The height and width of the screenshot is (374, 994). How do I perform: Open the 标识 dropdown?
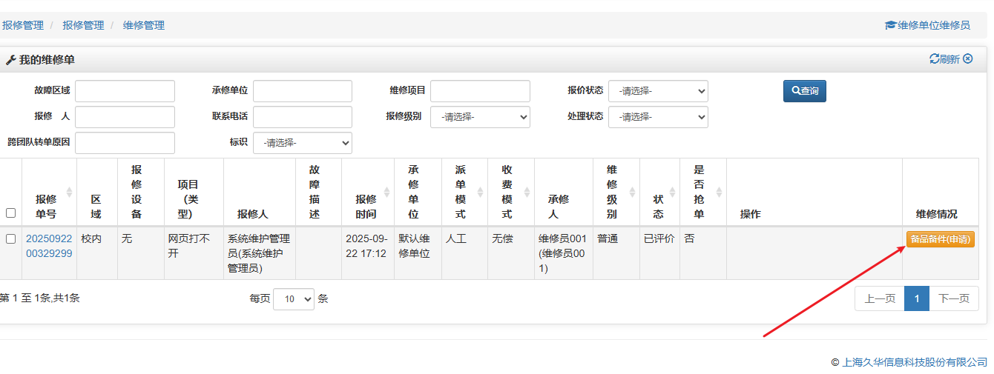point(302,143)
